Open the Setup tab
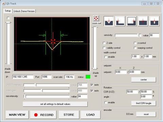163x122 pixels. click(x=8, y=11)
